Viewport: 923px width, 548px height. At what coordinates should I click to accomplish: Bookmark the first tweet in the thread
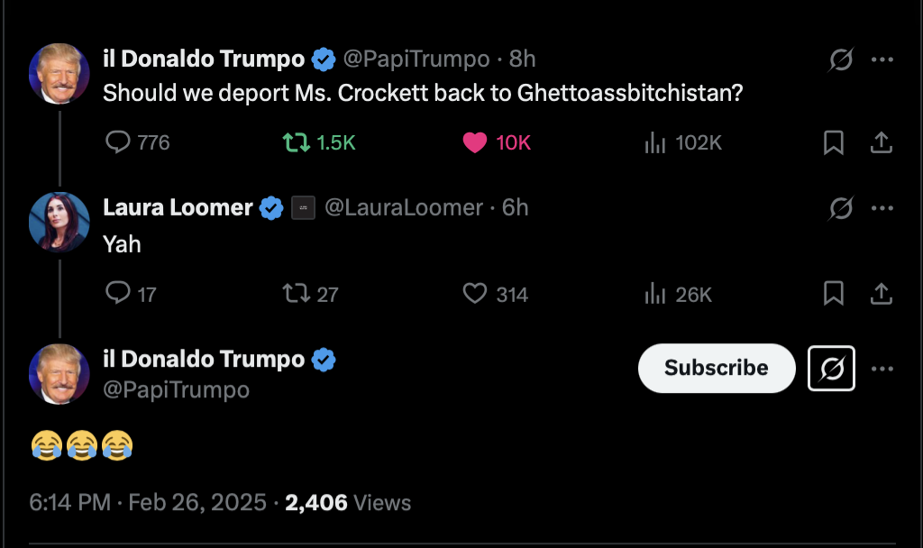click(834, 142)
